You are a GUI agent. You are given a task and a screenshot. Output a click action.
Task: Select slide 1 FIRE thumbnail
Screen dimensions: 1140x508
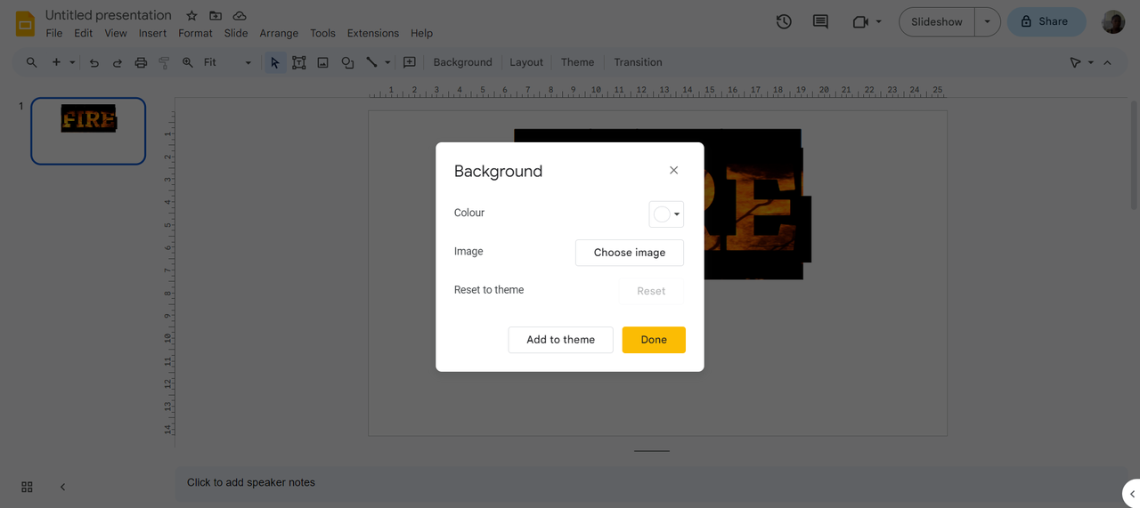(x=88, y=131)
